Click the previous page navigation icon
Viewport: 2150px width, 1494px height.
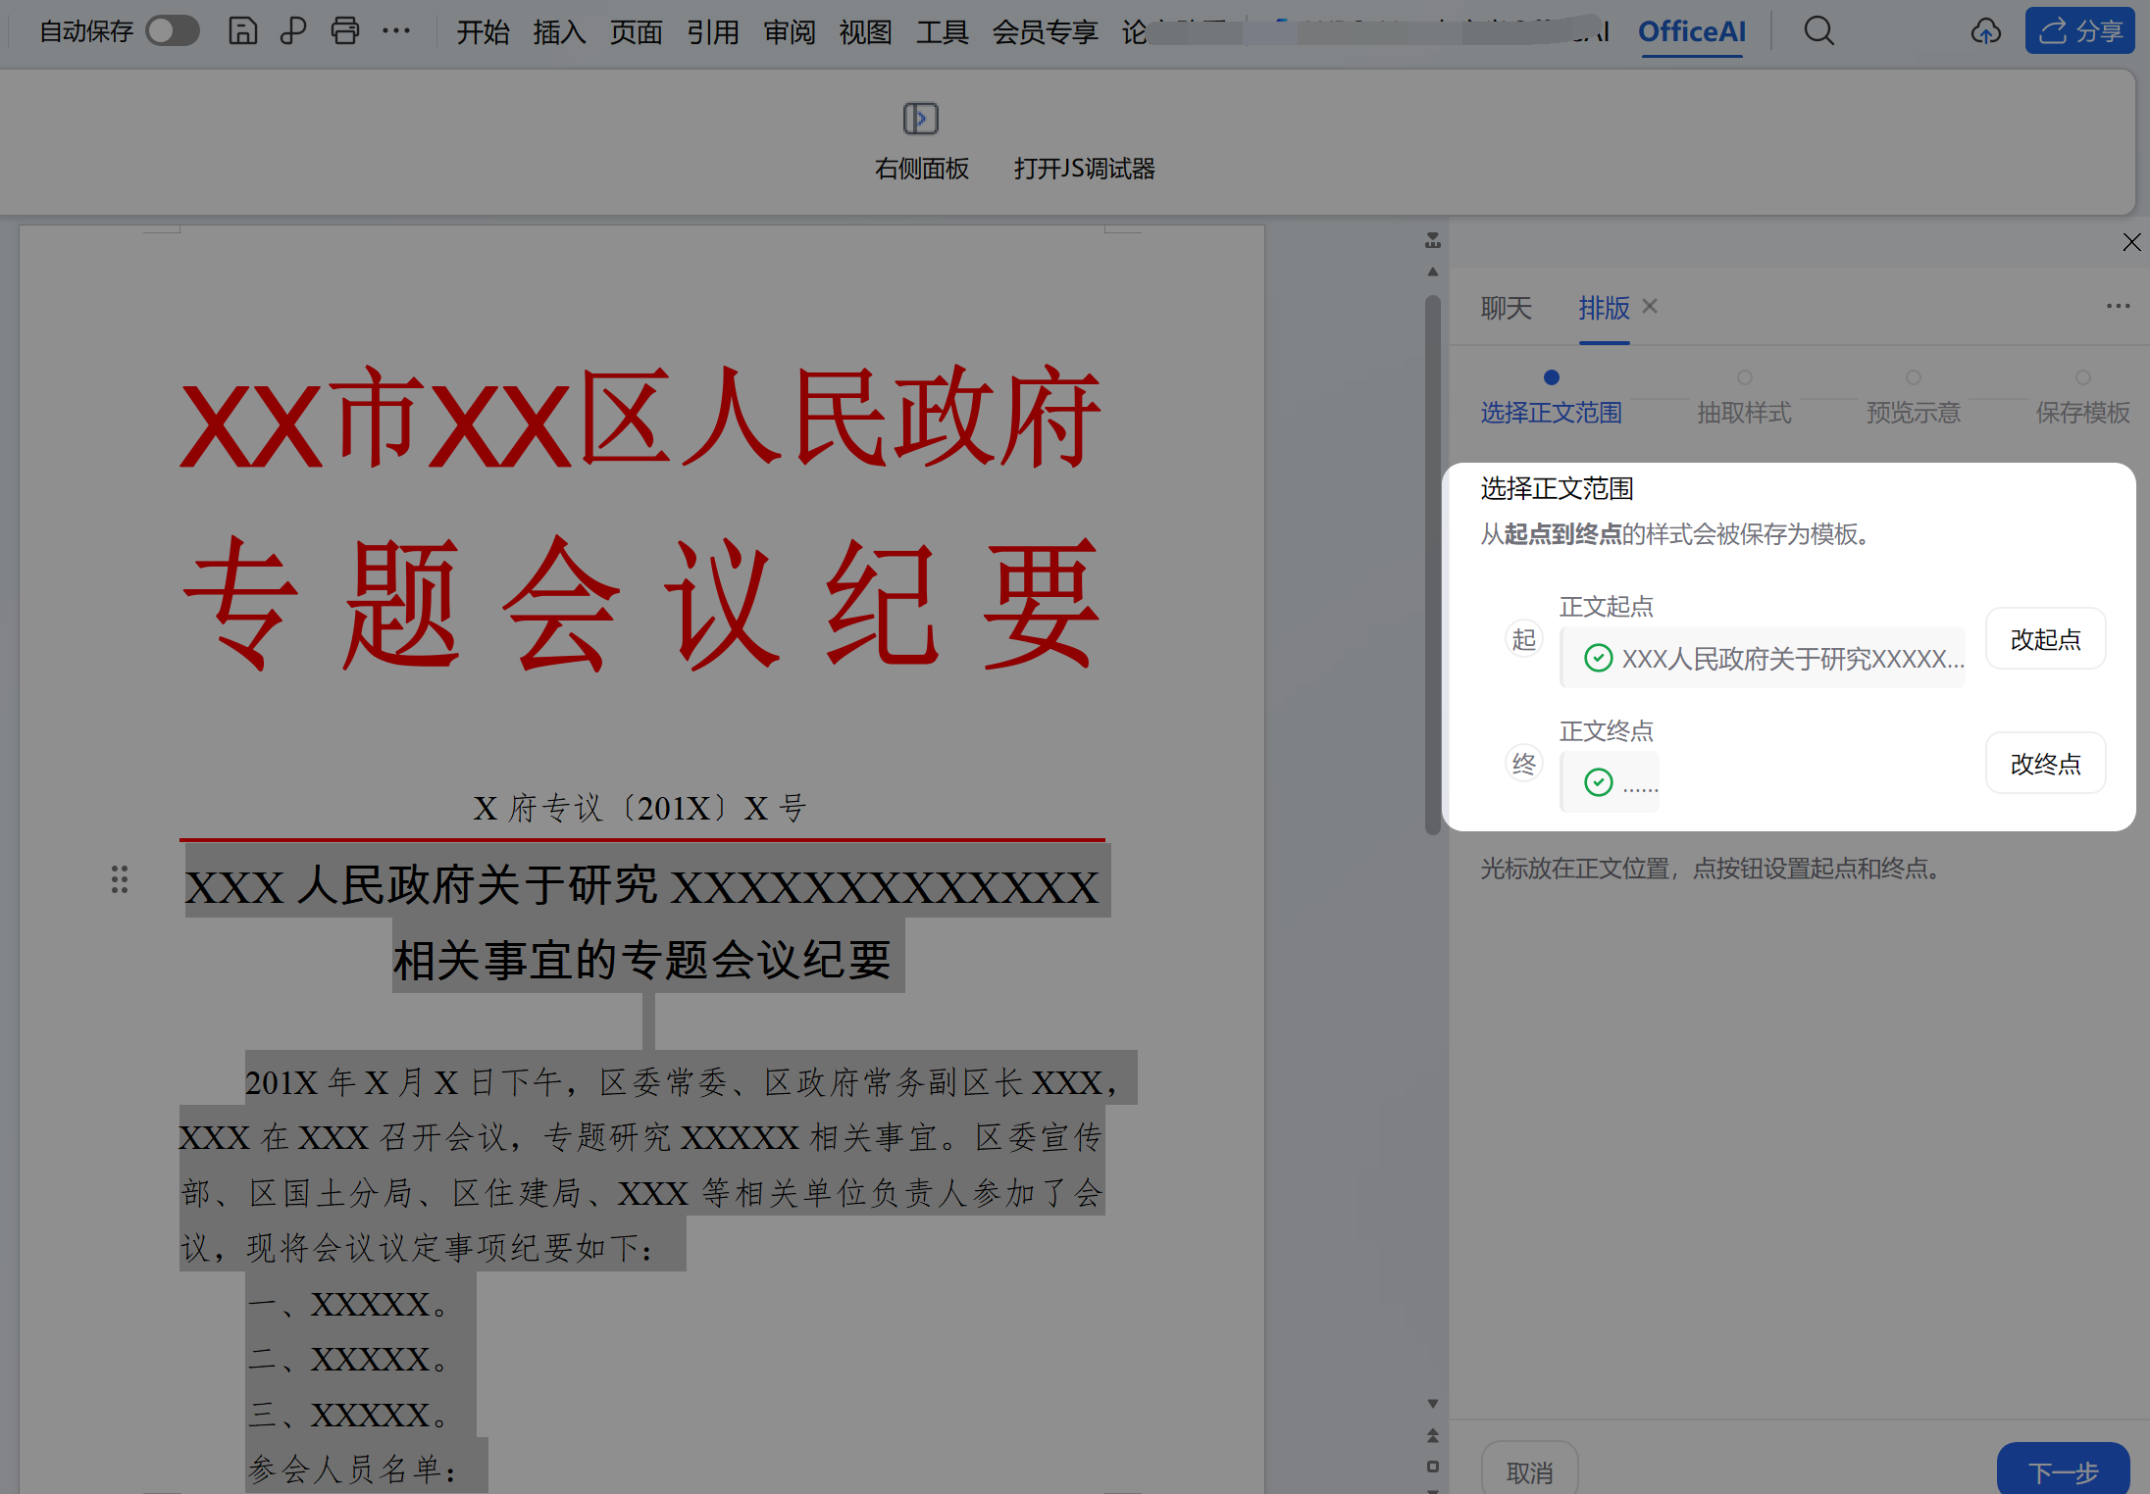point(1432,1435)
